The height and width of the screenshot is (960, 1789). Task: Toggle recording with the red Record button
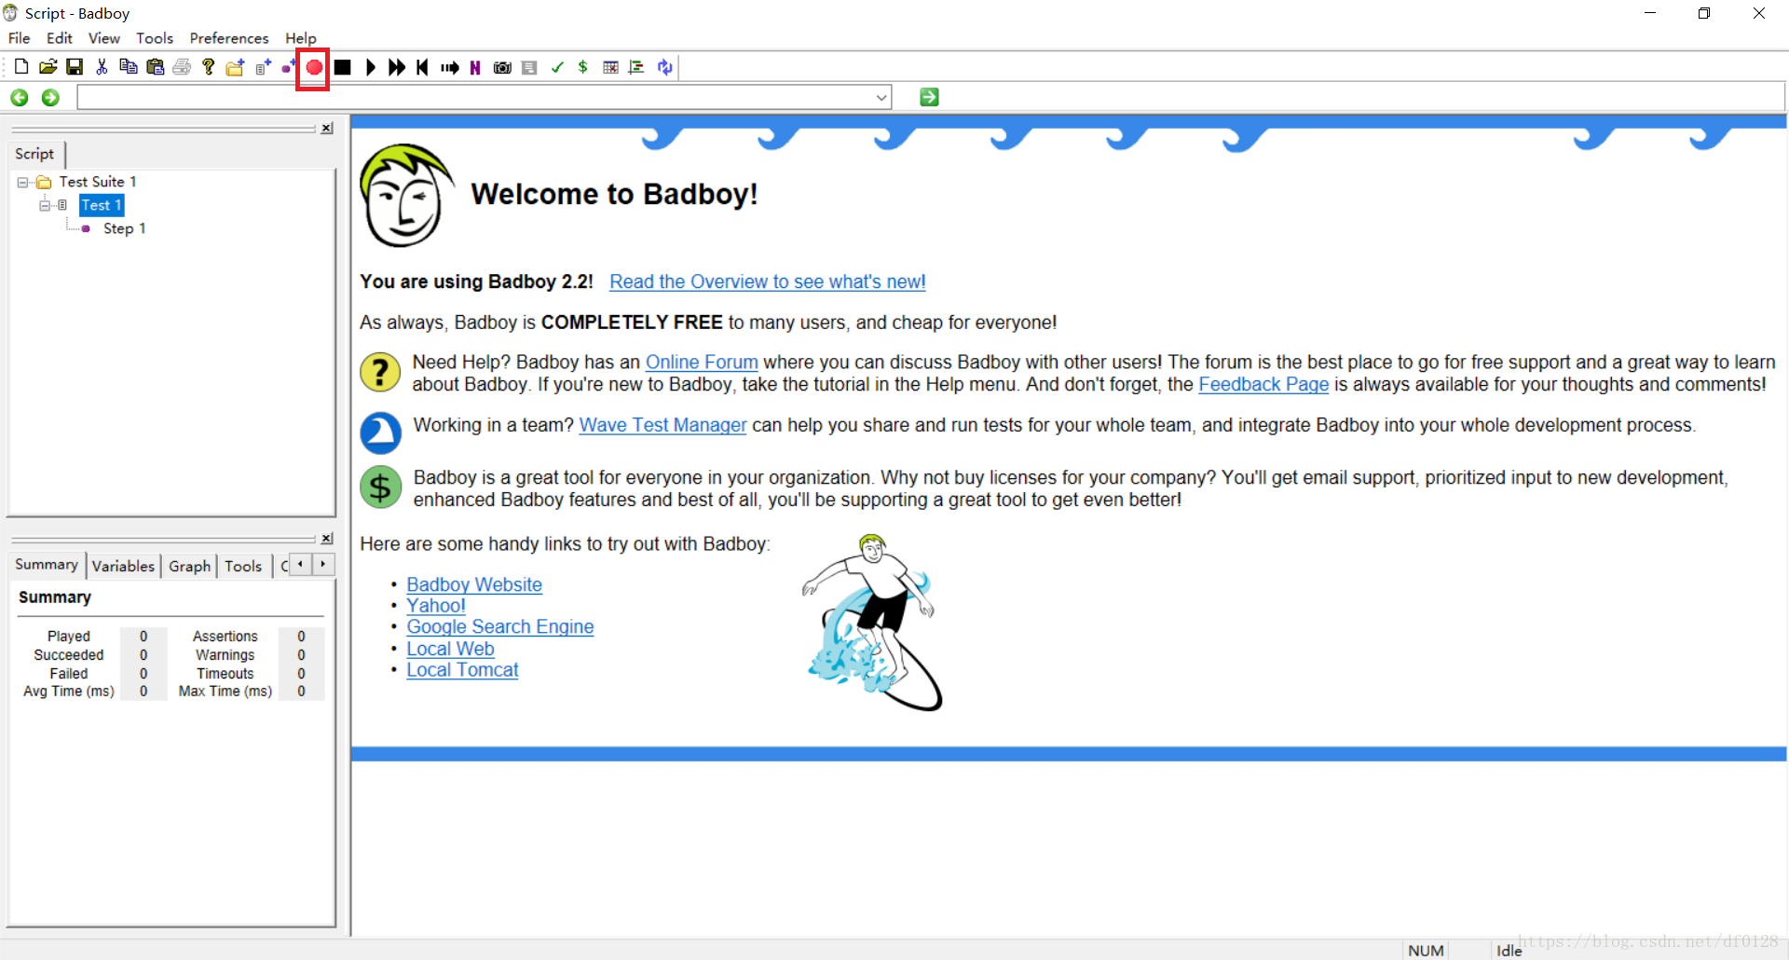point(314,67)
